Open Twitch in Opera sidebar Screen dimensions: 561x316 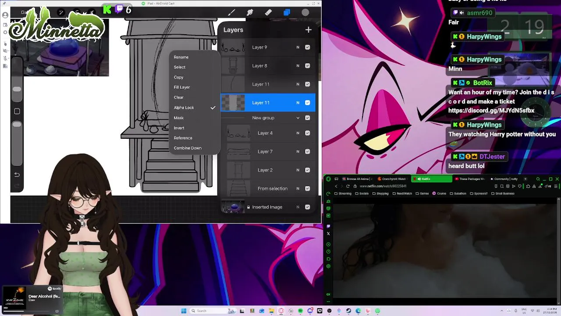328,226
